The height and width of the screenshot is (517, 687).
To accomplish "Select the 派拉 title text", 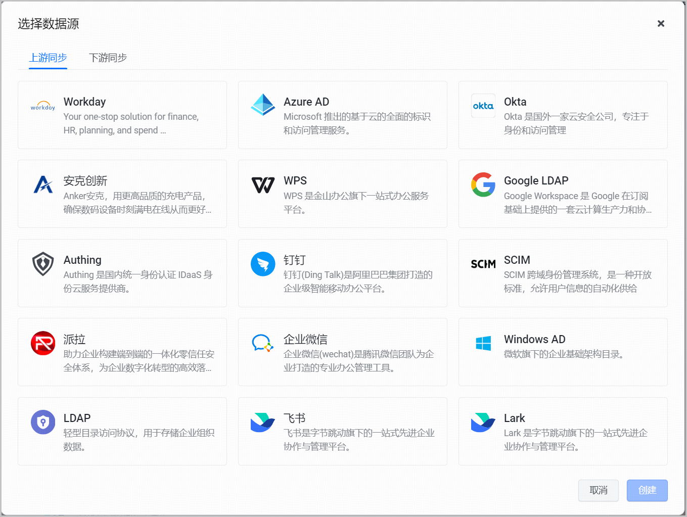I will [74, 339].
